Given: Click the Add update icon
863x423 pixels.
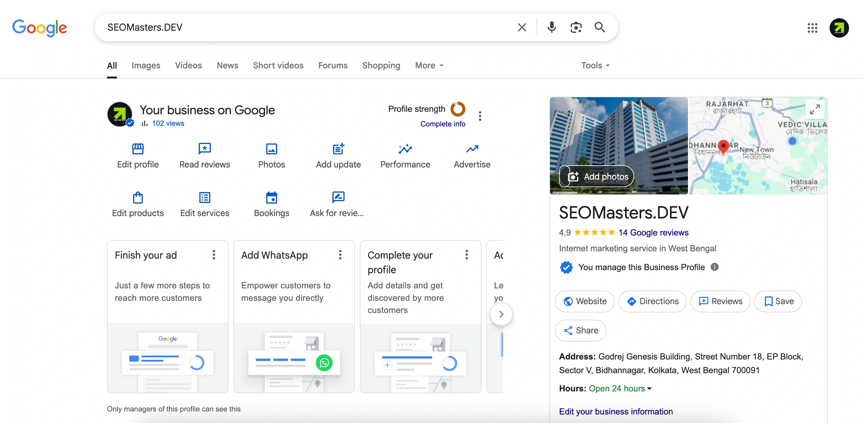Looking at the screenshot, I should pyautogui.click(x=338, y=149).
